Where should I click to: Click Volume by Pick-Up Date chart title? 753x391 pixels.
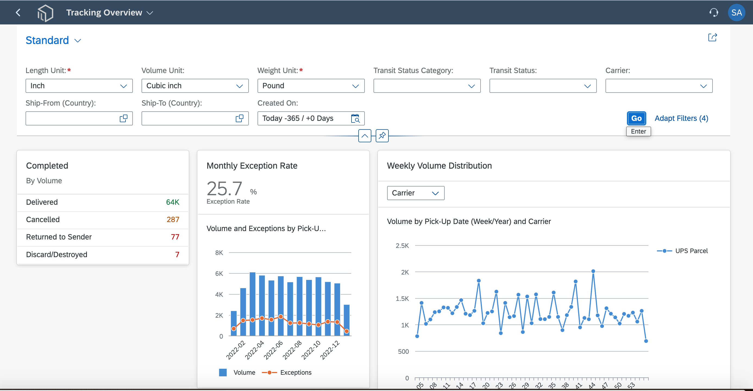[x=469, y=222]
